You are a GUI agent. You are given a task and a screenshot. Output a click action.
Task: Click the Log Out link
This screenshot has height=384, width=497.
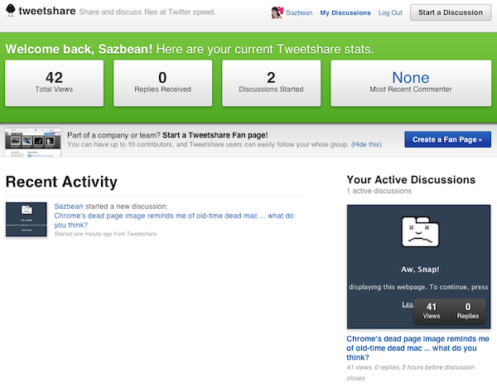point(390,13)
